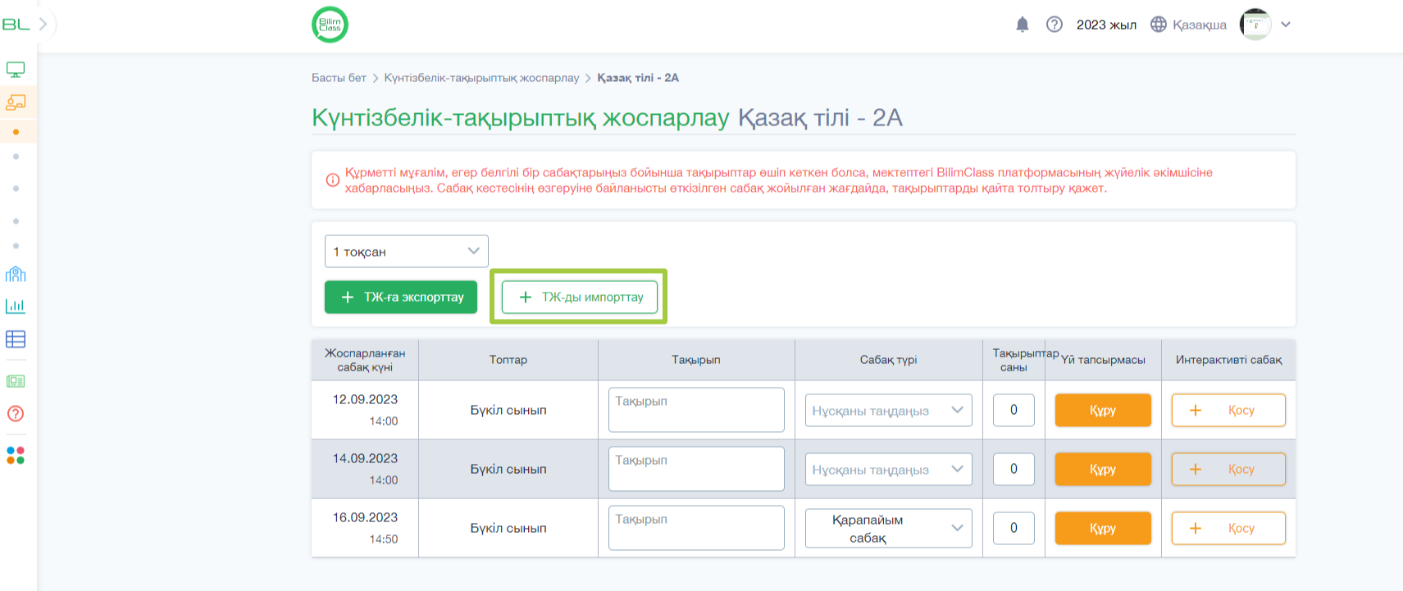The width and height of the screenshot is (1403, 591).
Task: Click the Тақырып field for 12.09.2023
Action: 696,410
